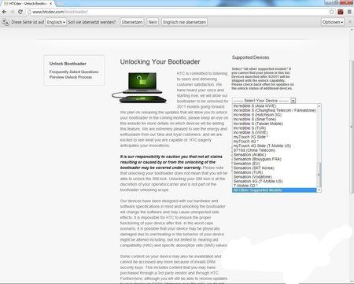
Task: Click the Nein button
Action: 153,22
